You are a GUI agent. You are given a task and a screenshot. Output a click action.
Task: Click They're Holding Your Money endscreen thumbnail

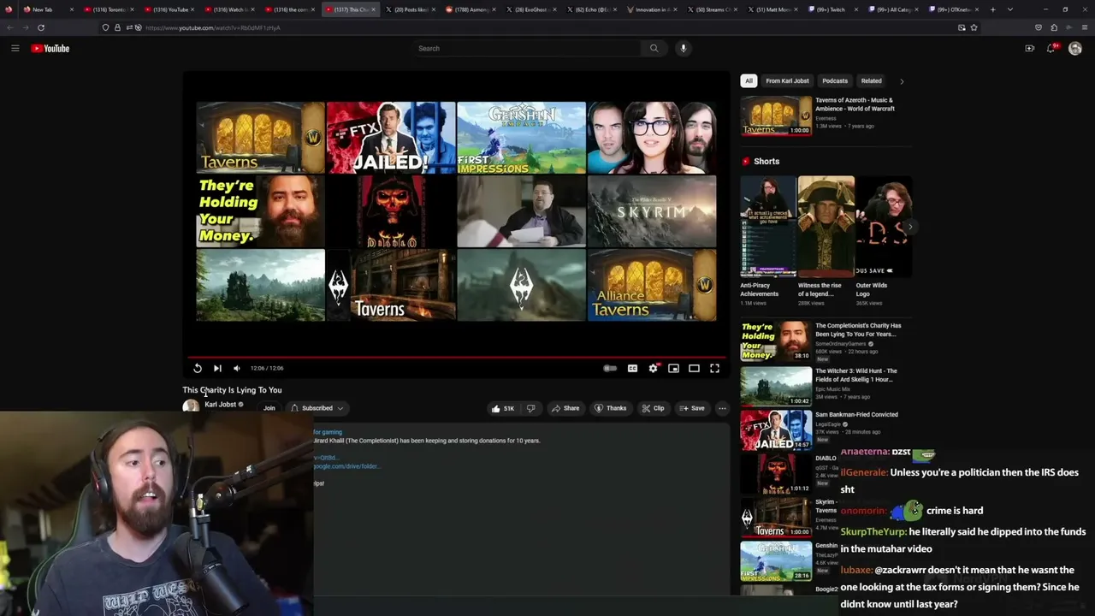(261, 211)
